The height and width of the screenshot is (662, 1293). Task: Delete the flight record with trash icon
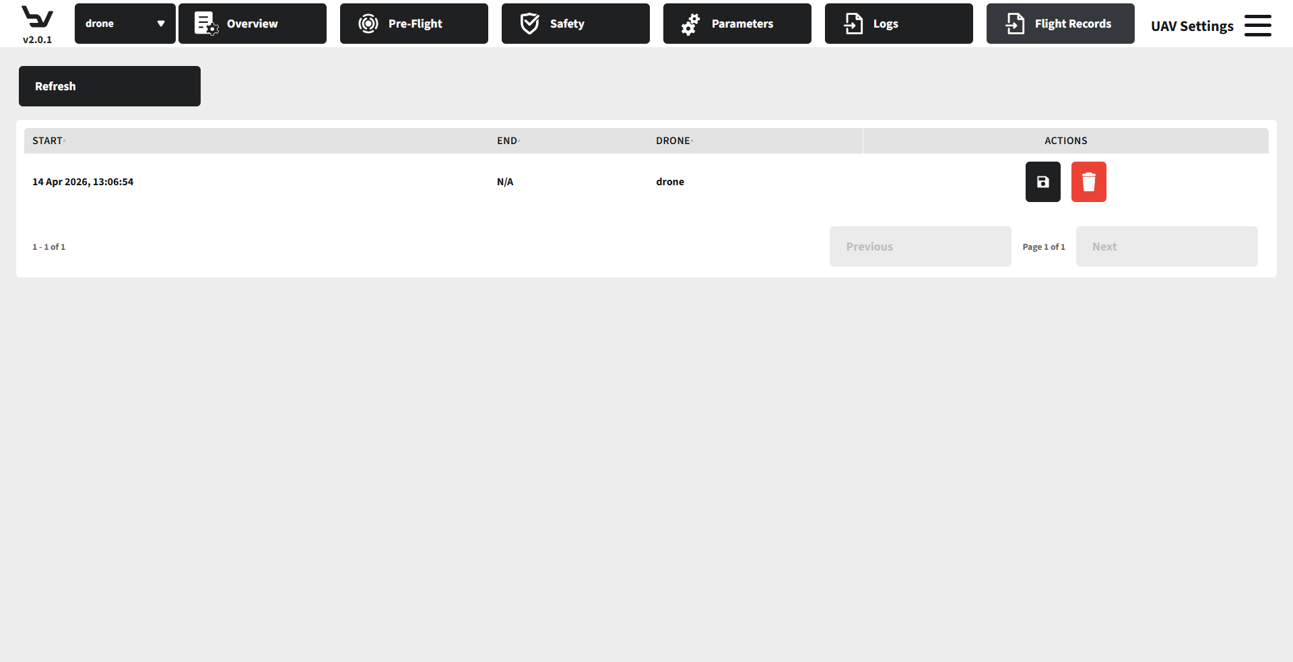coord(1088,182)
